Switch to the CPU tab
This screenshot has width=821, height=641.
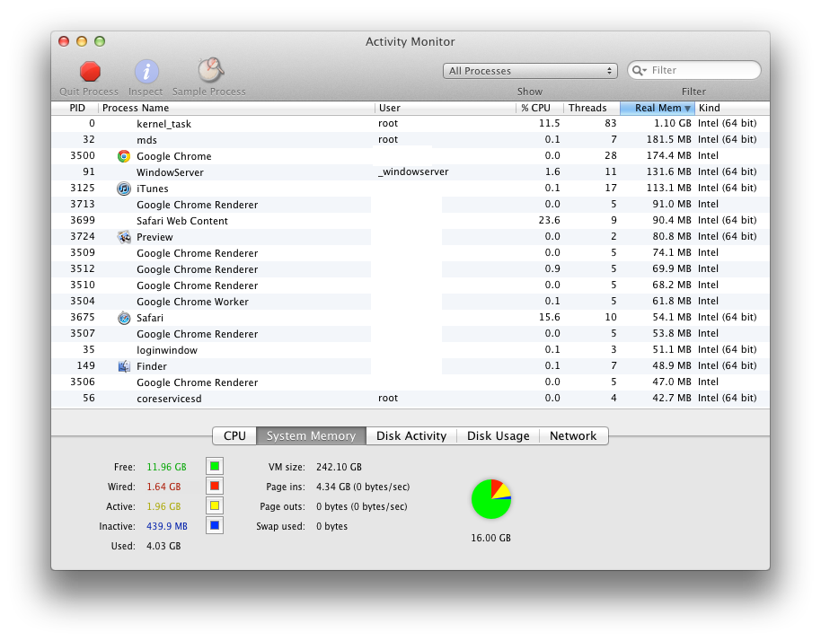coord(234,436)
